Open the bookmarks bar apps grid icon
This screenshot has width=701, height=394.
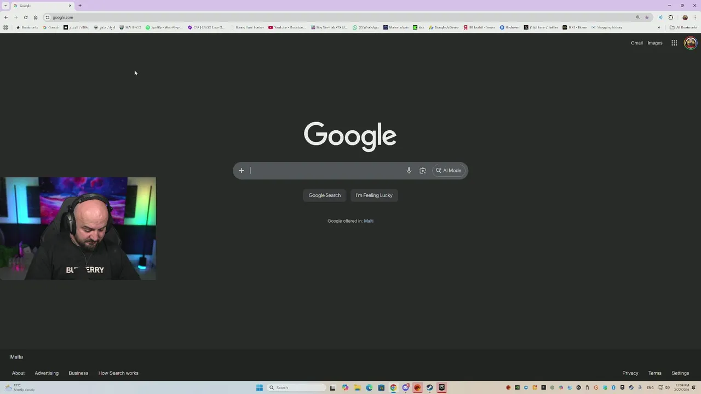[5, 27]
